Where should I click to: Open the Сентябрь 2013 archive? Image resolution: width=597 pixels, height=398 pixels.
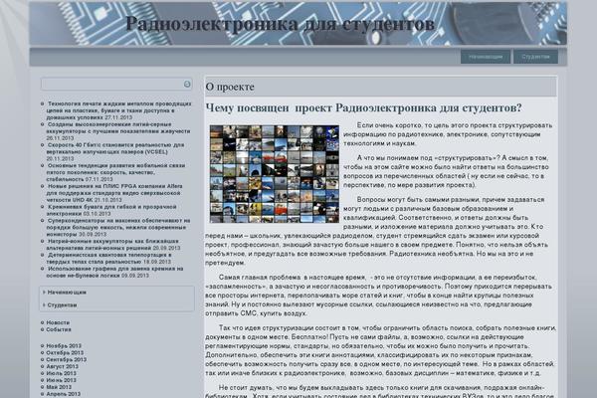tap(67, 359)
